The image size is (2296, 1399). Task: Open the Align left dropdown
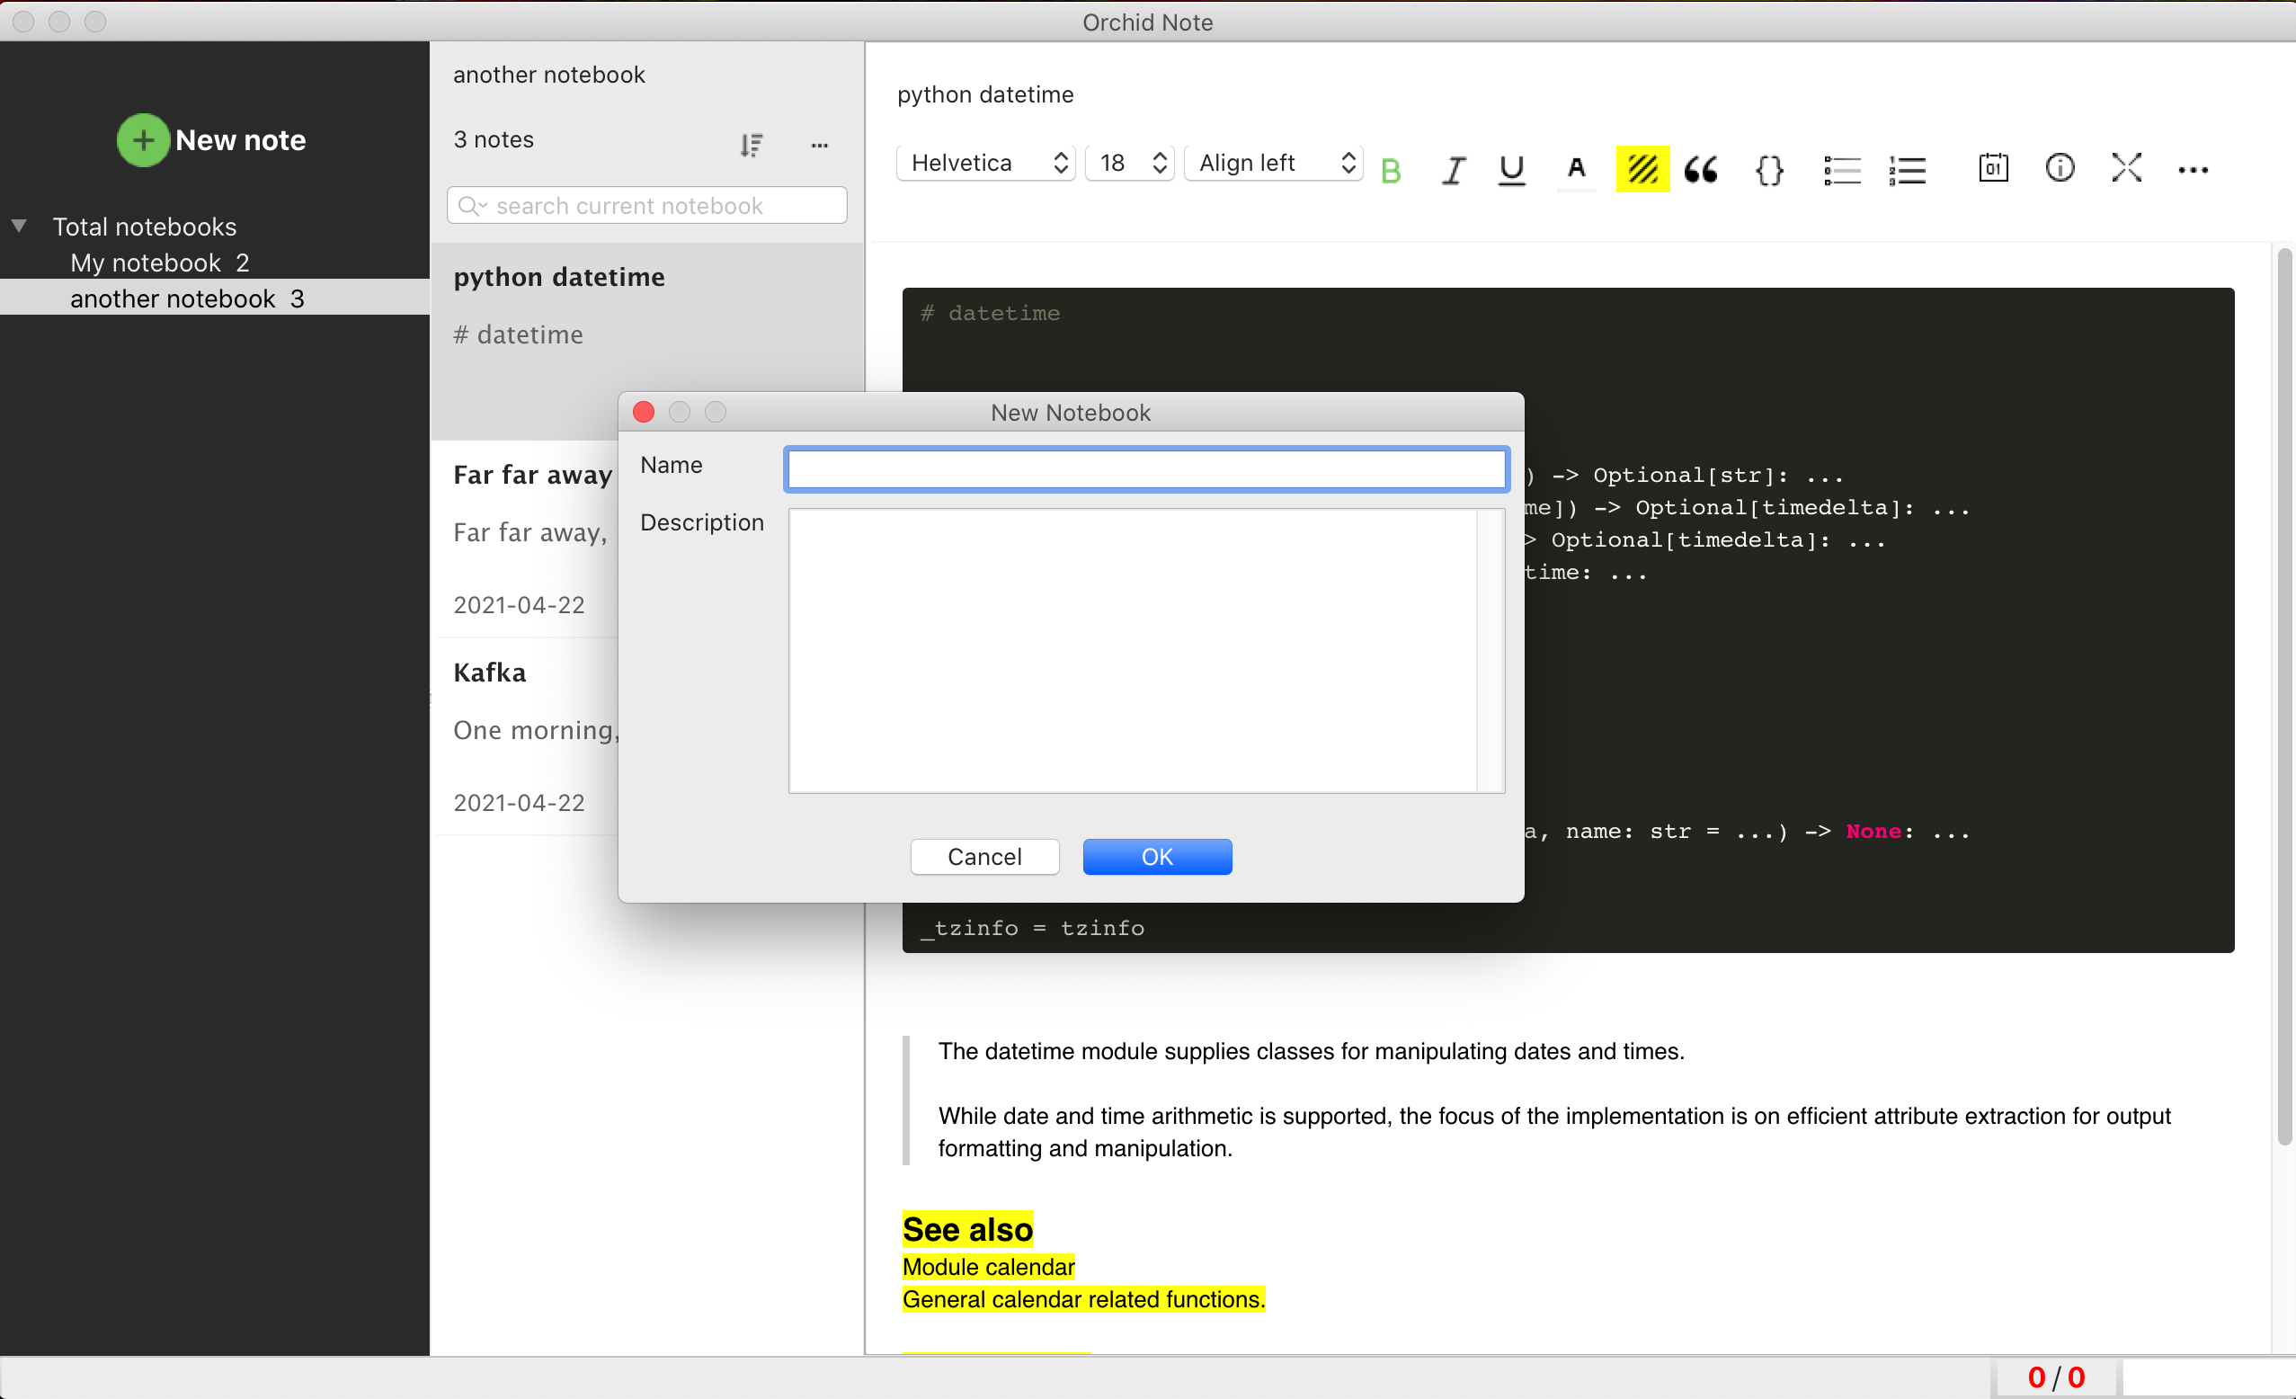click(x=1273, y=163)
